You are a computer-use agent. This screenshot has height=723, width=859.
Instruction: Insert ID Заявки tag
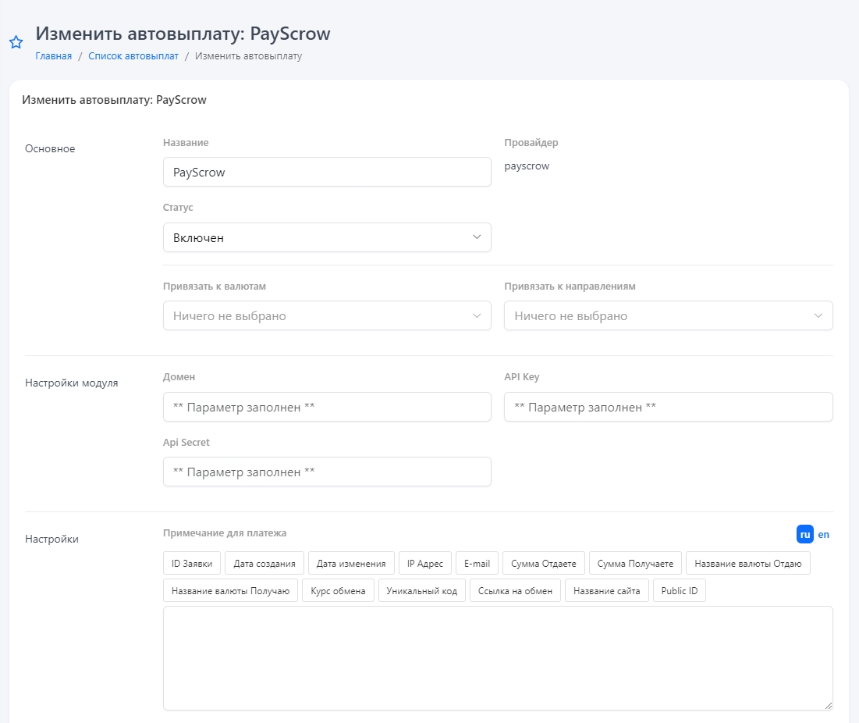coord(192,563)
